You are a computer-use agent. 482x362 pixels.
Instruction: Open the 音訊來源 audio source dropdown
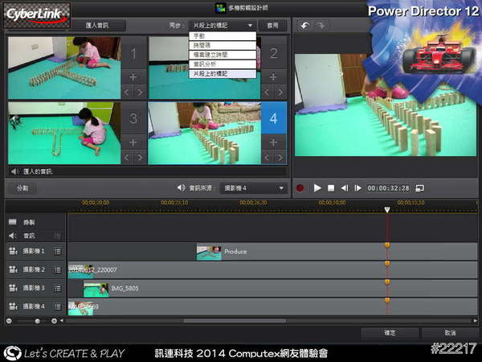click(x=254, y=187)
